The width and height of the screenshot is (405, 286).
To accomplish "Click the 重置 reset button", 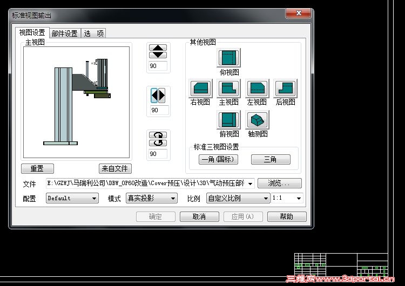I will click(x=37, y=168).
